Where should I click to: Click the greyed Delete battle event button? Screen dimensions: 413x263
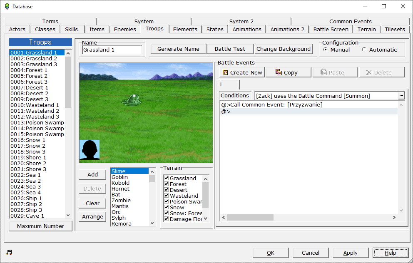click(382, 72)
